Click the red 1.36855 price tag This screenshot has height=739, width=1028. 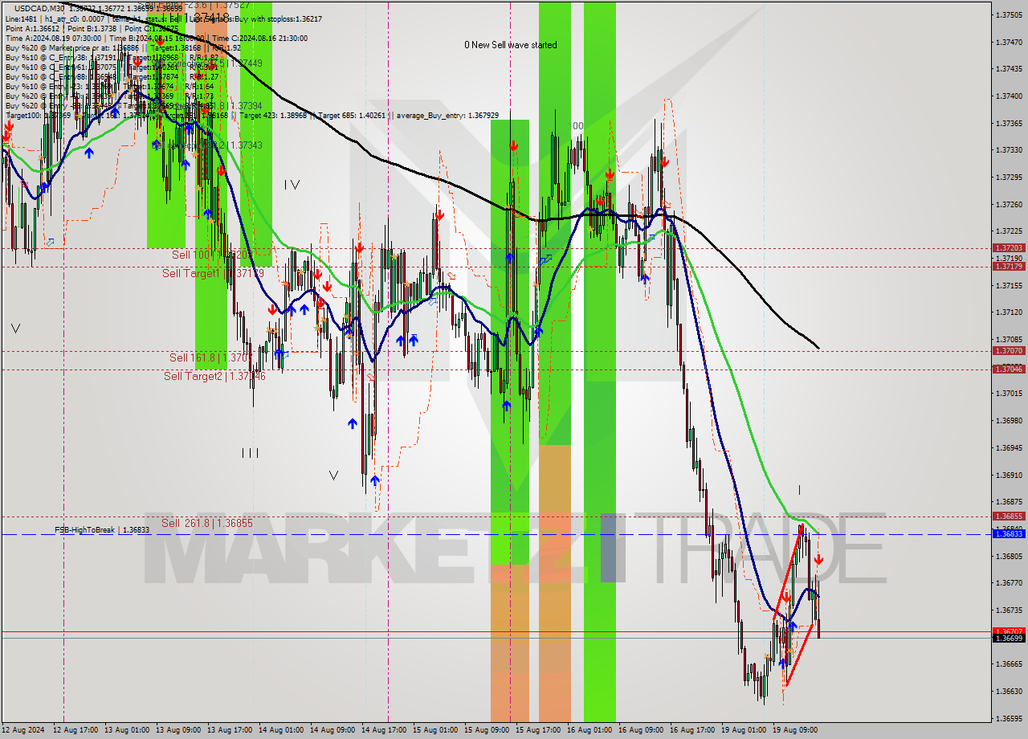[1009, 516]
